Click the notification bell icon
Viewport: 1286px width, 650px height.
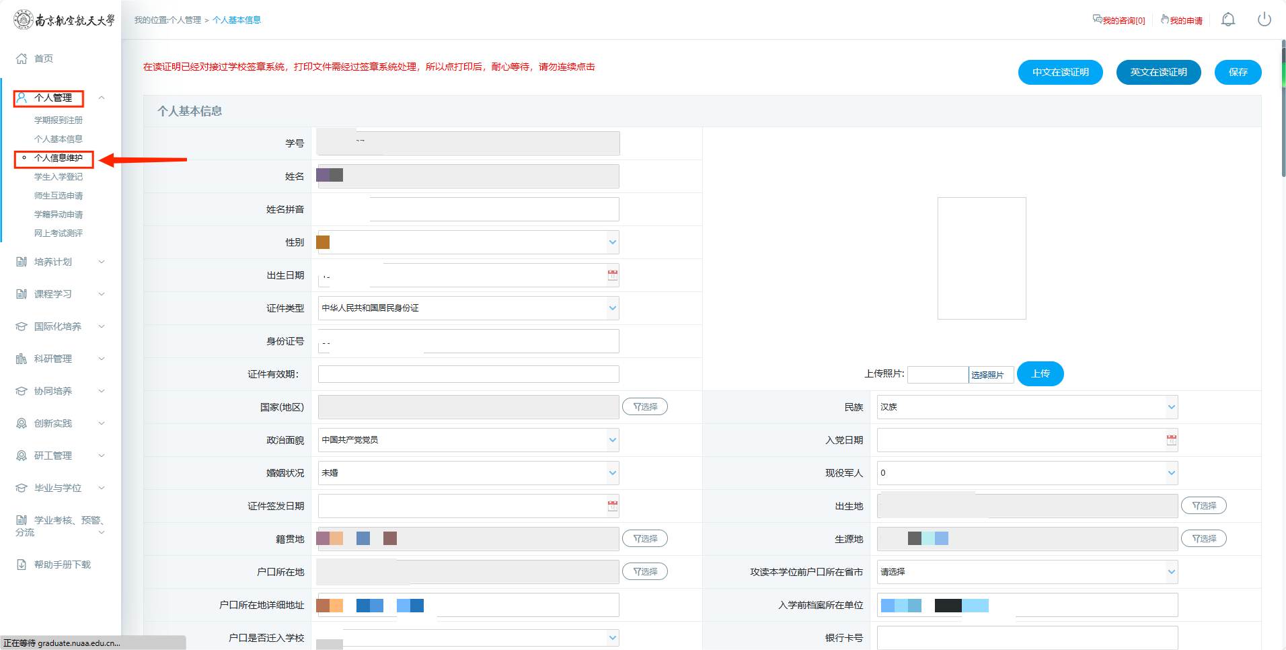(1227, 20)
